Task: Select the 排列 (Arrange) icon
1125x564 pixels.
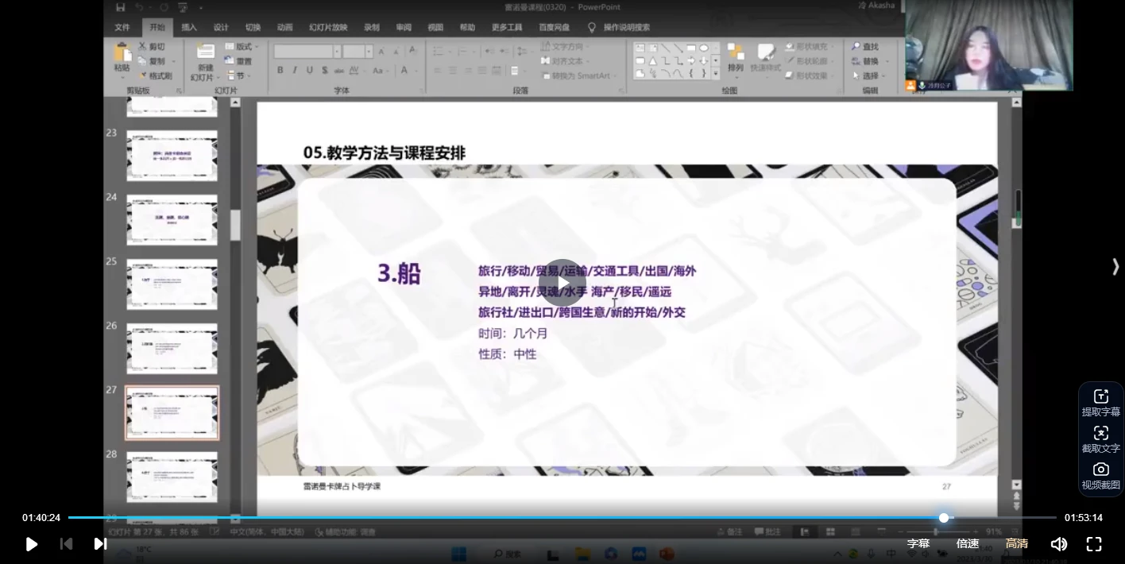Action: click(737, 60)
